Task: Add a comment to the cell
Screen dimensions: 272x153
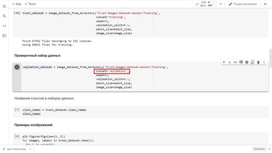Action: pos(241,62)
